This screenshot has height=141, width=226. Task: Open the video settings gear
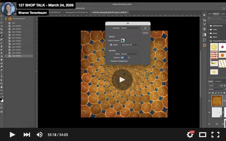(x=190, y=135)
